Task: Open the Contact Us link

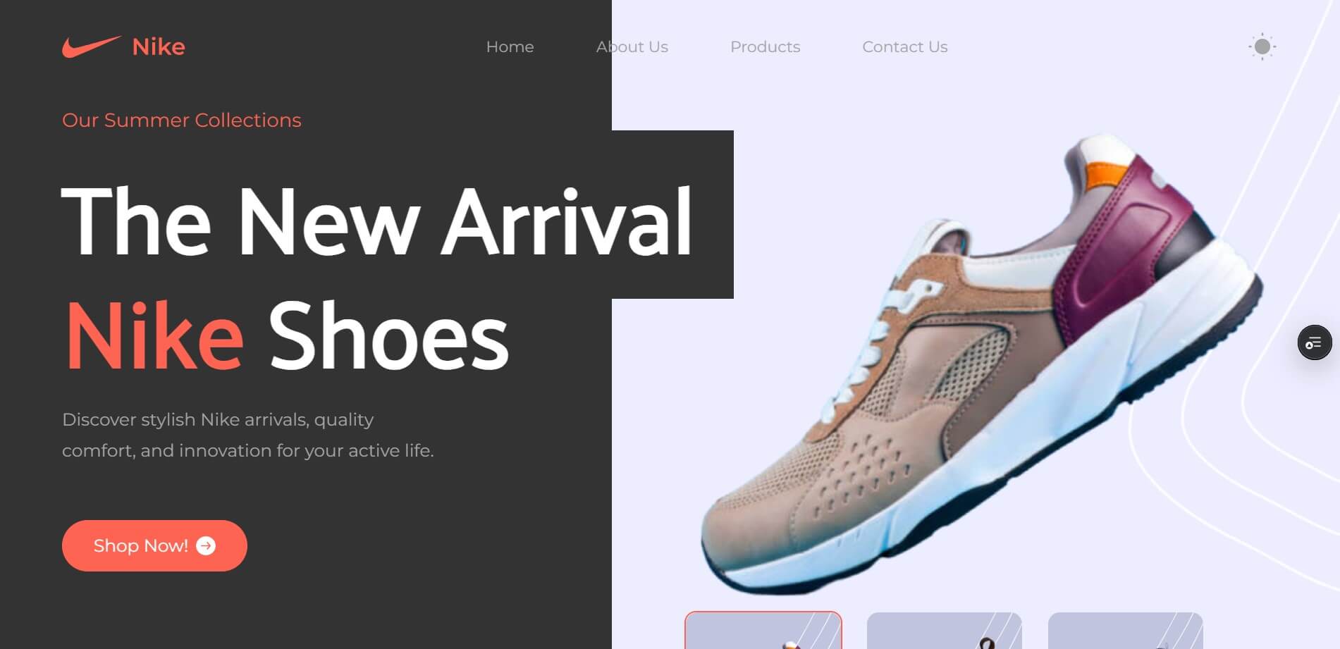Action: click(904, 47)
